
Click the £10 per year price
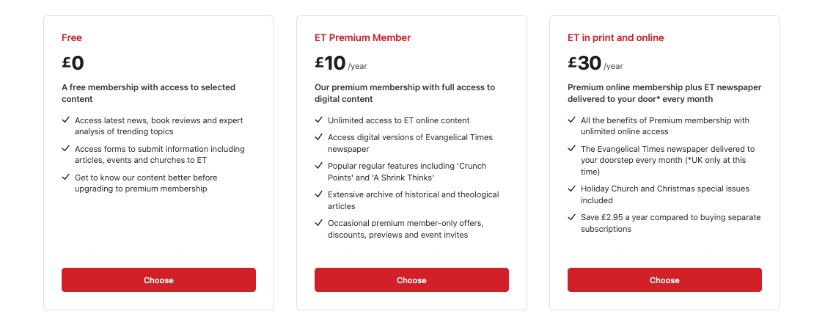341,63
